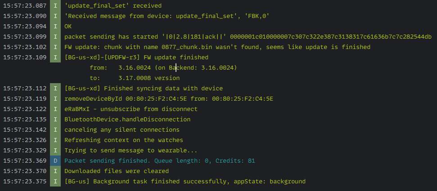Click the 'to: 3.17.0008 version' line
The image size is (437, 191).
(x=135, y=78)
